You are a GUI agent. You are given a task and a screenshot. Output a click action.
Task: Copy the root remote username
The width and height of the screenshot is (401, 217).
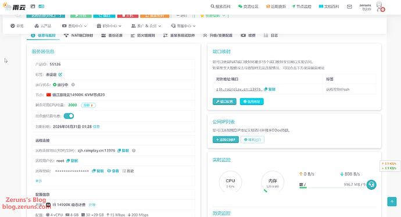(x=72, y=161)
